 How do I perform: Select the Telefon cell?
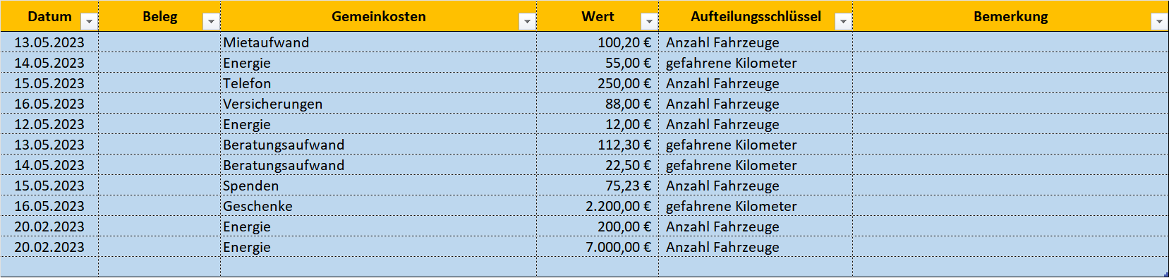[379, 83]
